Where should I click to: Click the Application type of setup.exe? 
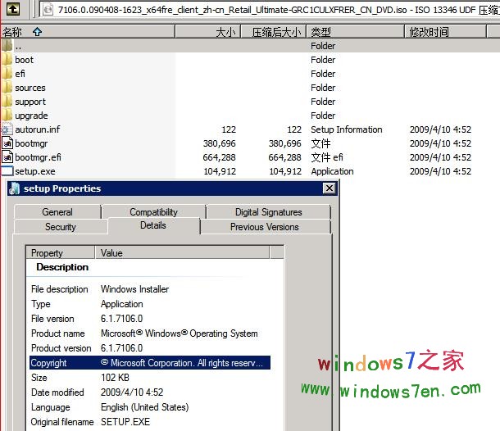(x=332, y=171)
